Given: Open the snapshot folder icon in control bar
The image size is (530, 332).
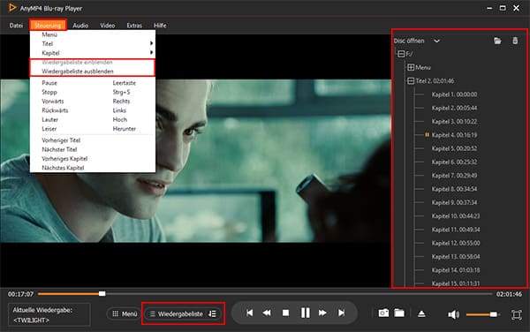Looking at the screenshot, I should pyautogui.click(x=399, y=313).
